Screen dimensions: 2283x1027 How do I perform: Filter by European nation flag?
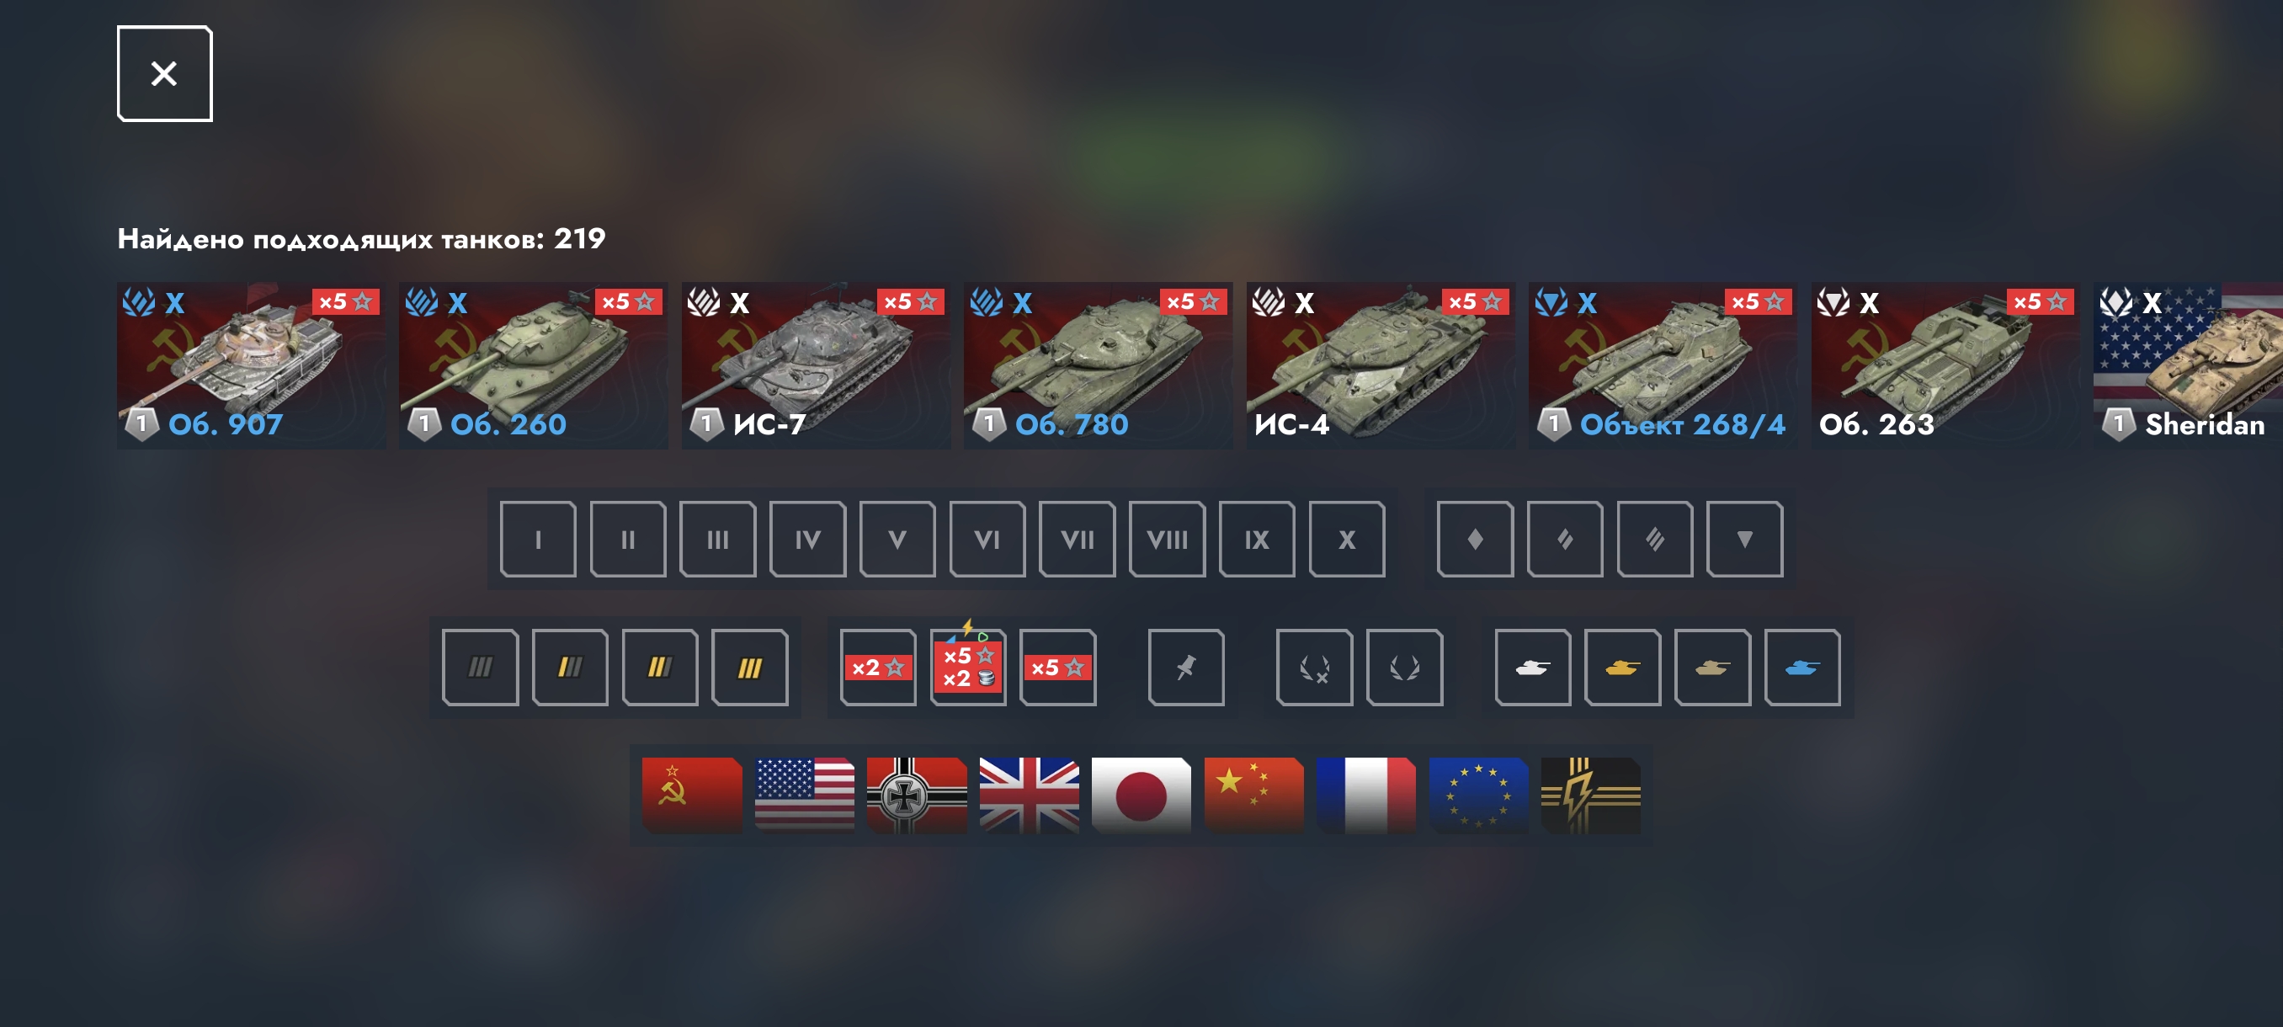pyautogui.click(x=1478, y=795)
